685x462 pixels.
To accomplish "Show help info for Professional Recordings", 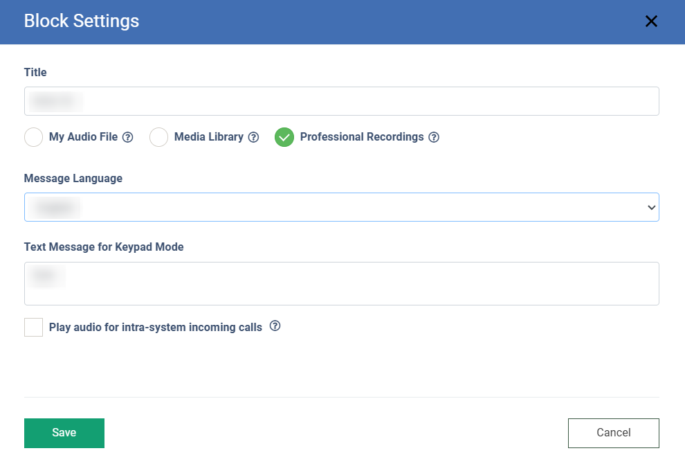I will click(x=434, y=137).
